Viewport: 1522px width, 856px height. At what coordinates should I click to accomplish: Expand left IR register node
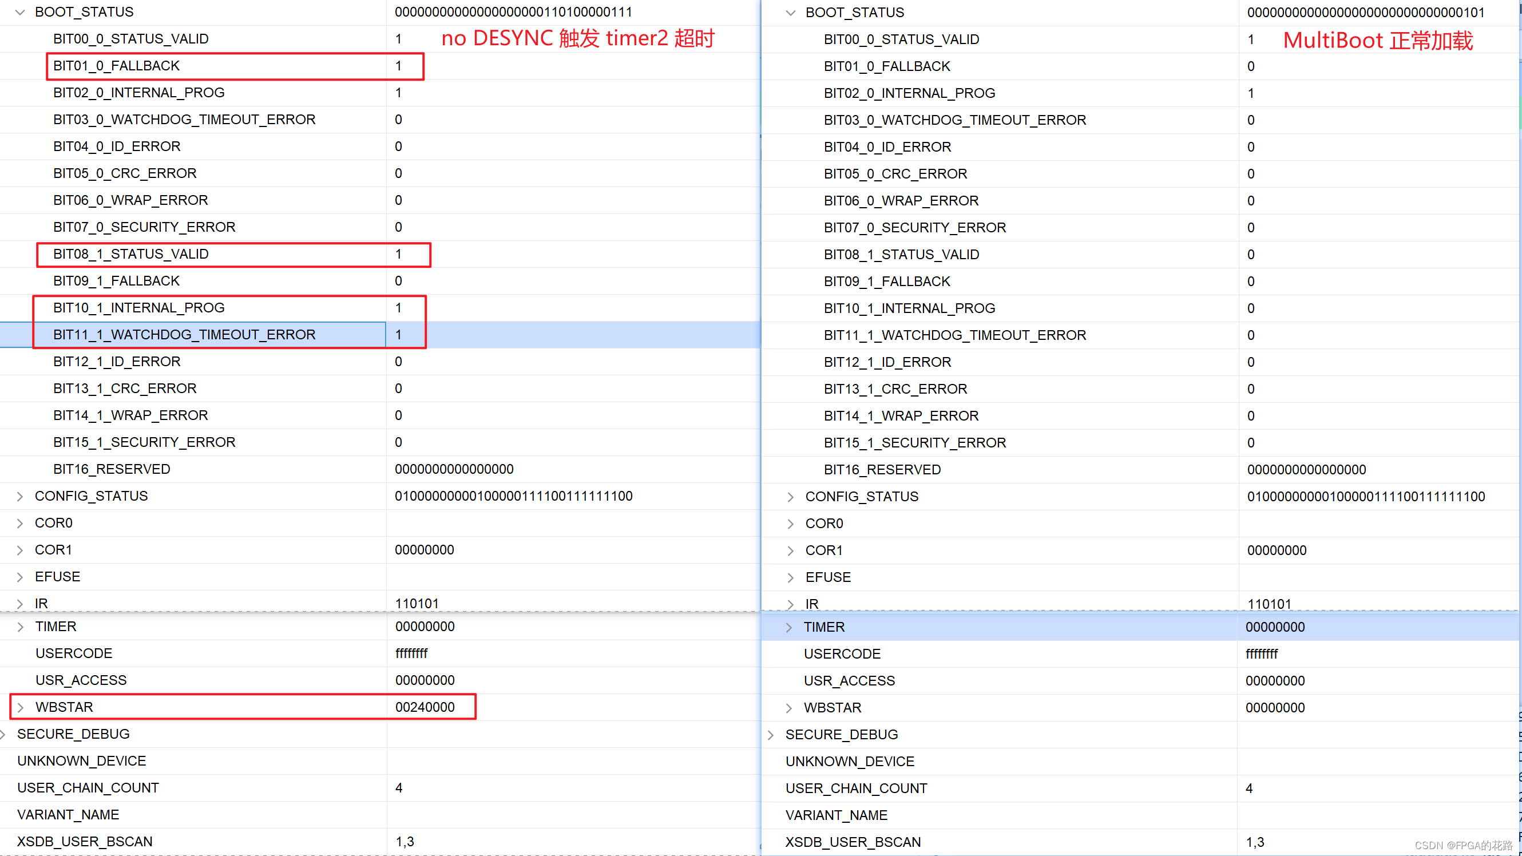click(x=20, y=604)
